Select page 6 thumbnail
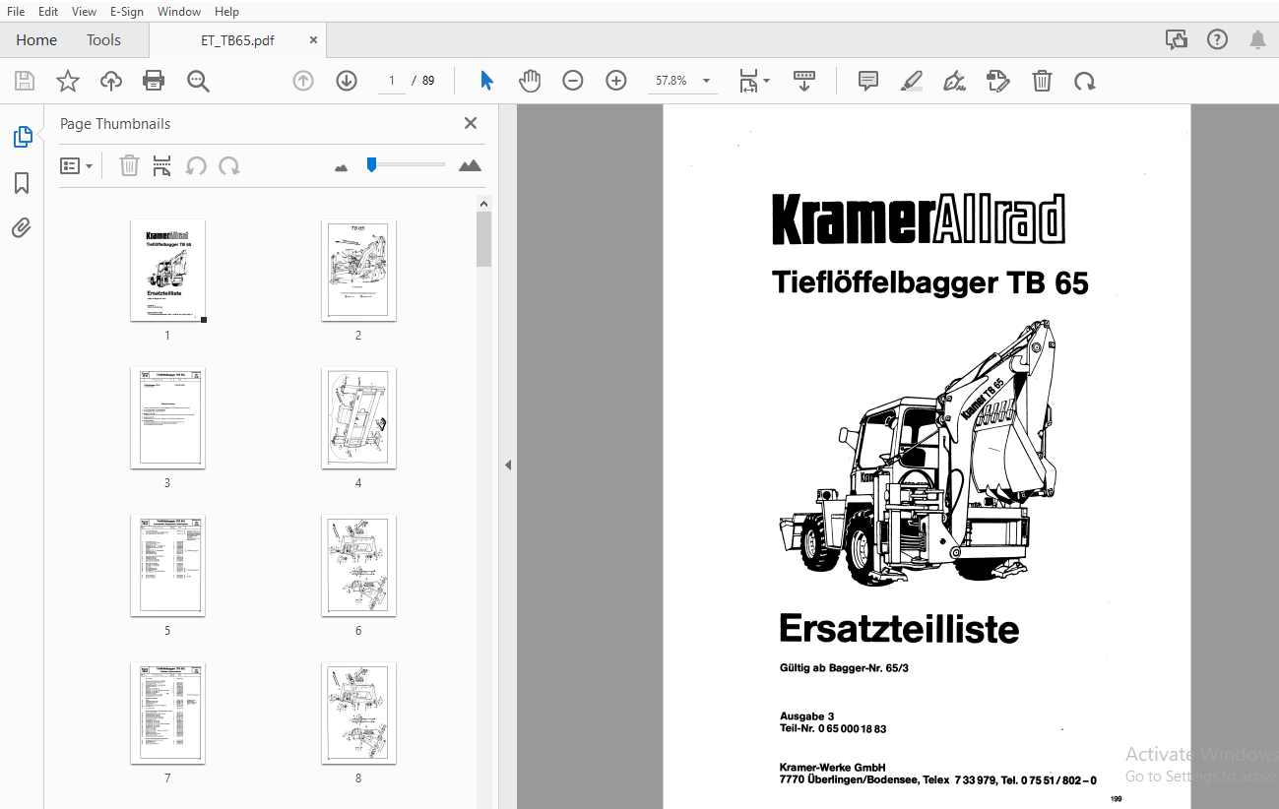The image size is (1279, 809). pos(358,565)
